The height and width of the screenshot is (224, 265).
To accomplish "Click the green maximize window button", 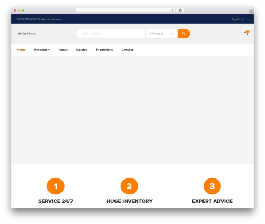I will [23, 10].
